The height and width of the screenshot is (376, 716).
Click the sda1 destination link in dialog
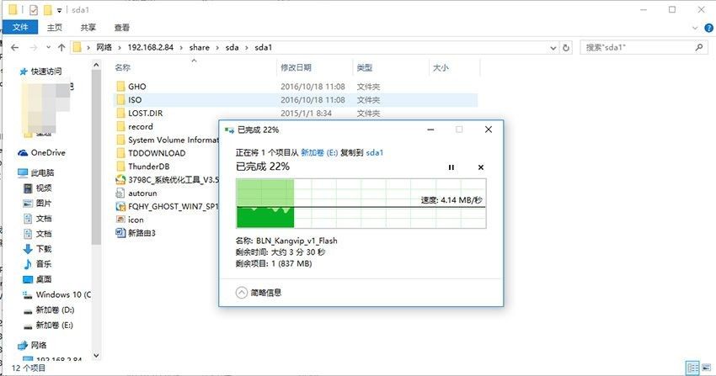372,152
